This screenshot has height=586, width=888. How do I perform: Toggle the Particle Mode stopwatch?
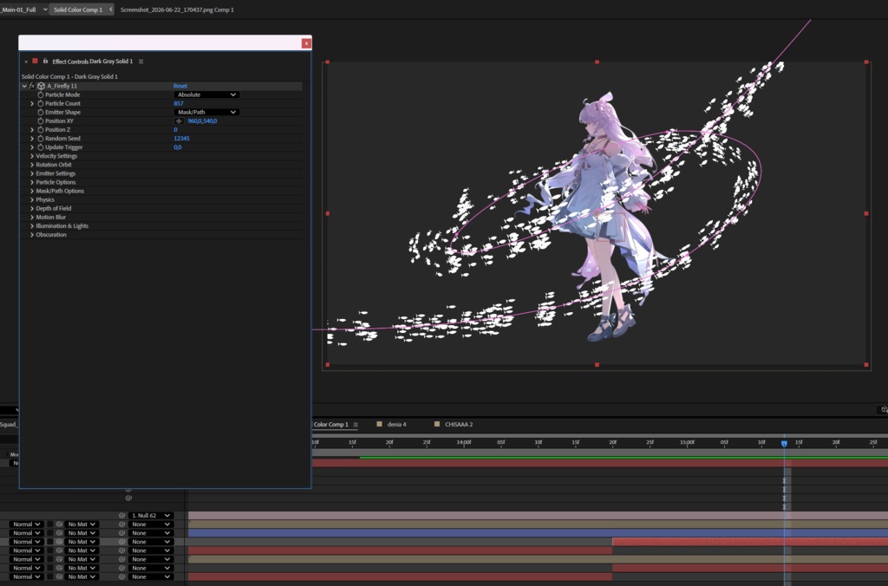(40, 94)
